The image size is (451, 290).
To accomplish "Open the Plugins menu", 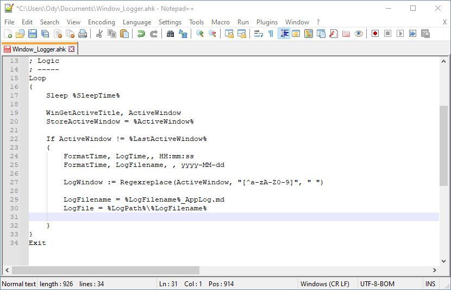I will pos(267,22).
